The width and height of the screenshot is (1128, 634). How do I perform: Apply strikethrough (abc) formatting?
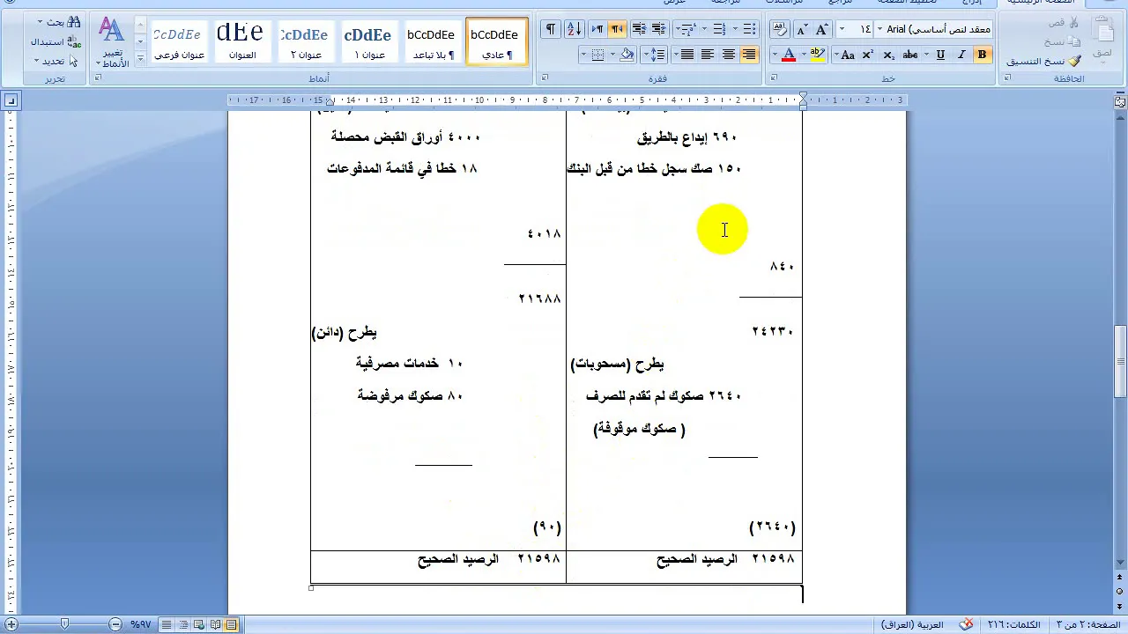tap(910, 55)
